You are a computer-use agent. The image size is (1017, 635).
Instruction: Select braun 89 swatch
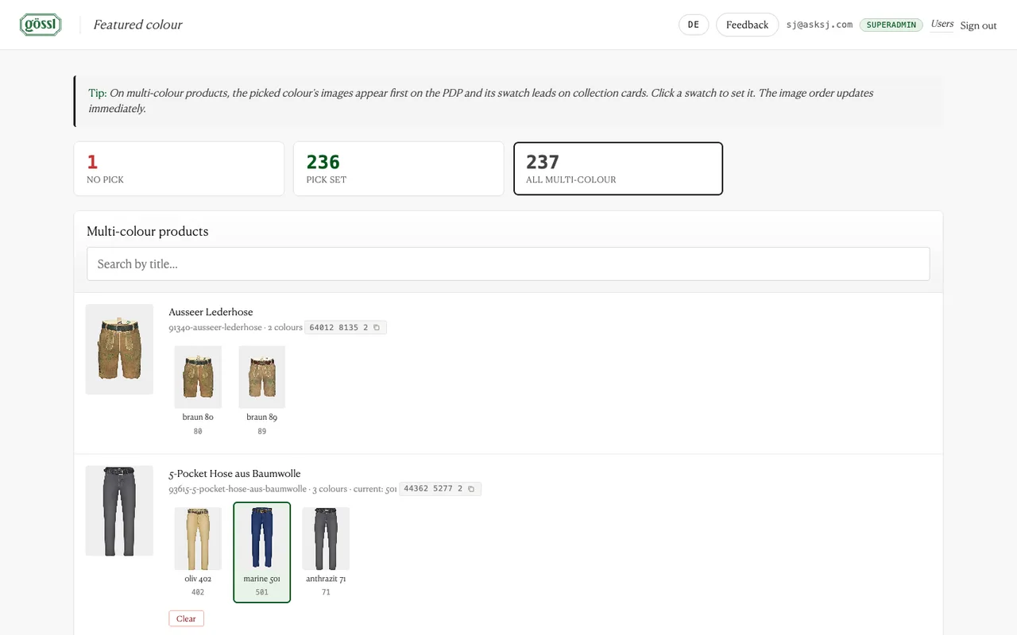click(262, 391)
